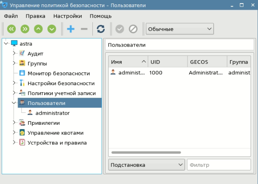This screenshot has width=258, height=184.
Task: Click the group cell administ in row
Action: pos(239,72)
